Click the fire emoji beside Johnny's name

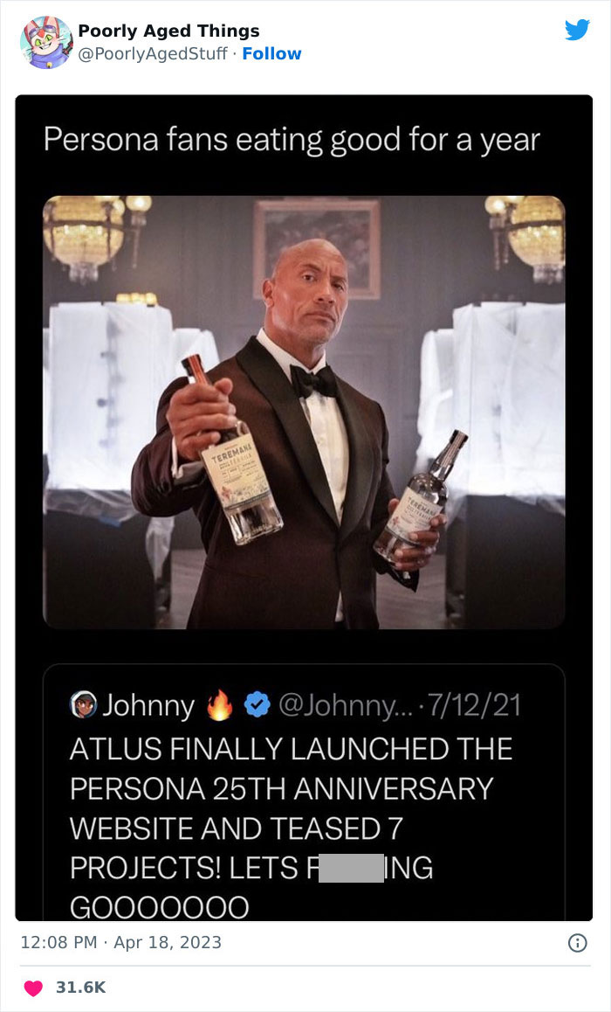219,704
